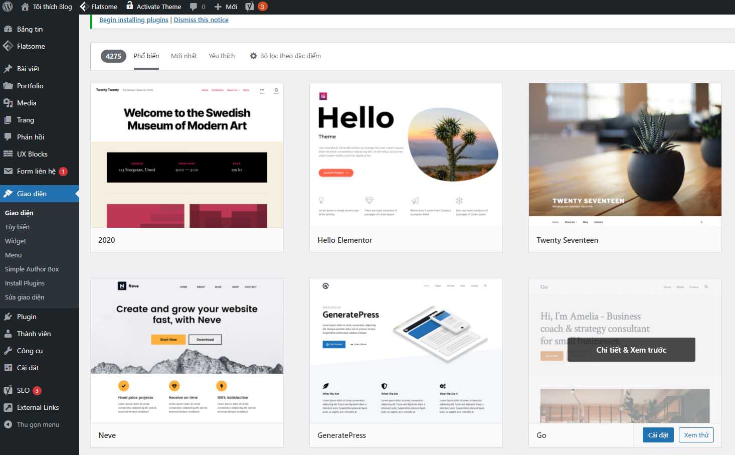Open Tùy biến submenu item
The width and height of the screenshot is (735, 455).
[x=17, y=227]
